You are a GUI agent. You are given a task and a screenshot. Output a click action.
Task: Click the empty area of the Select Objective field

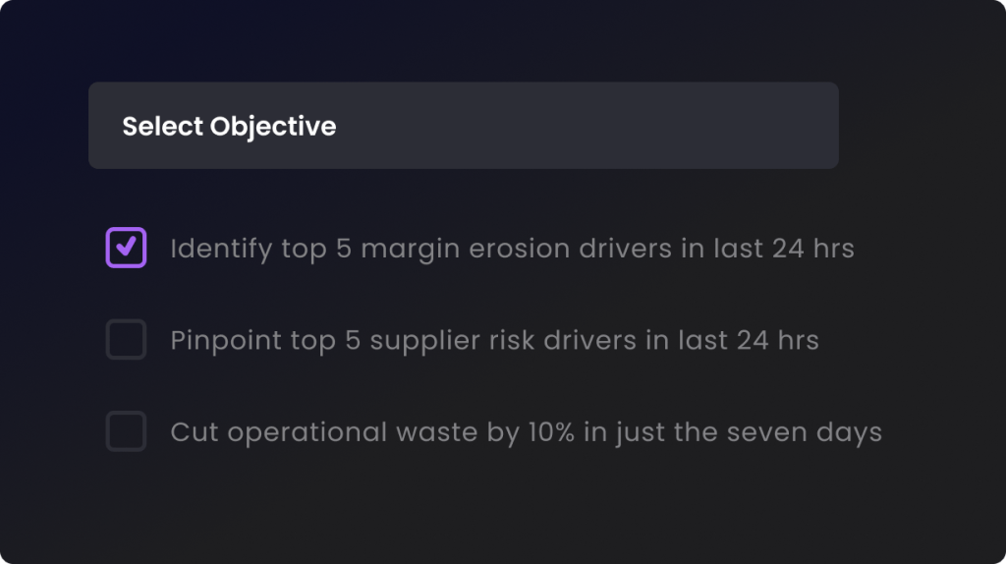(587, 125)
